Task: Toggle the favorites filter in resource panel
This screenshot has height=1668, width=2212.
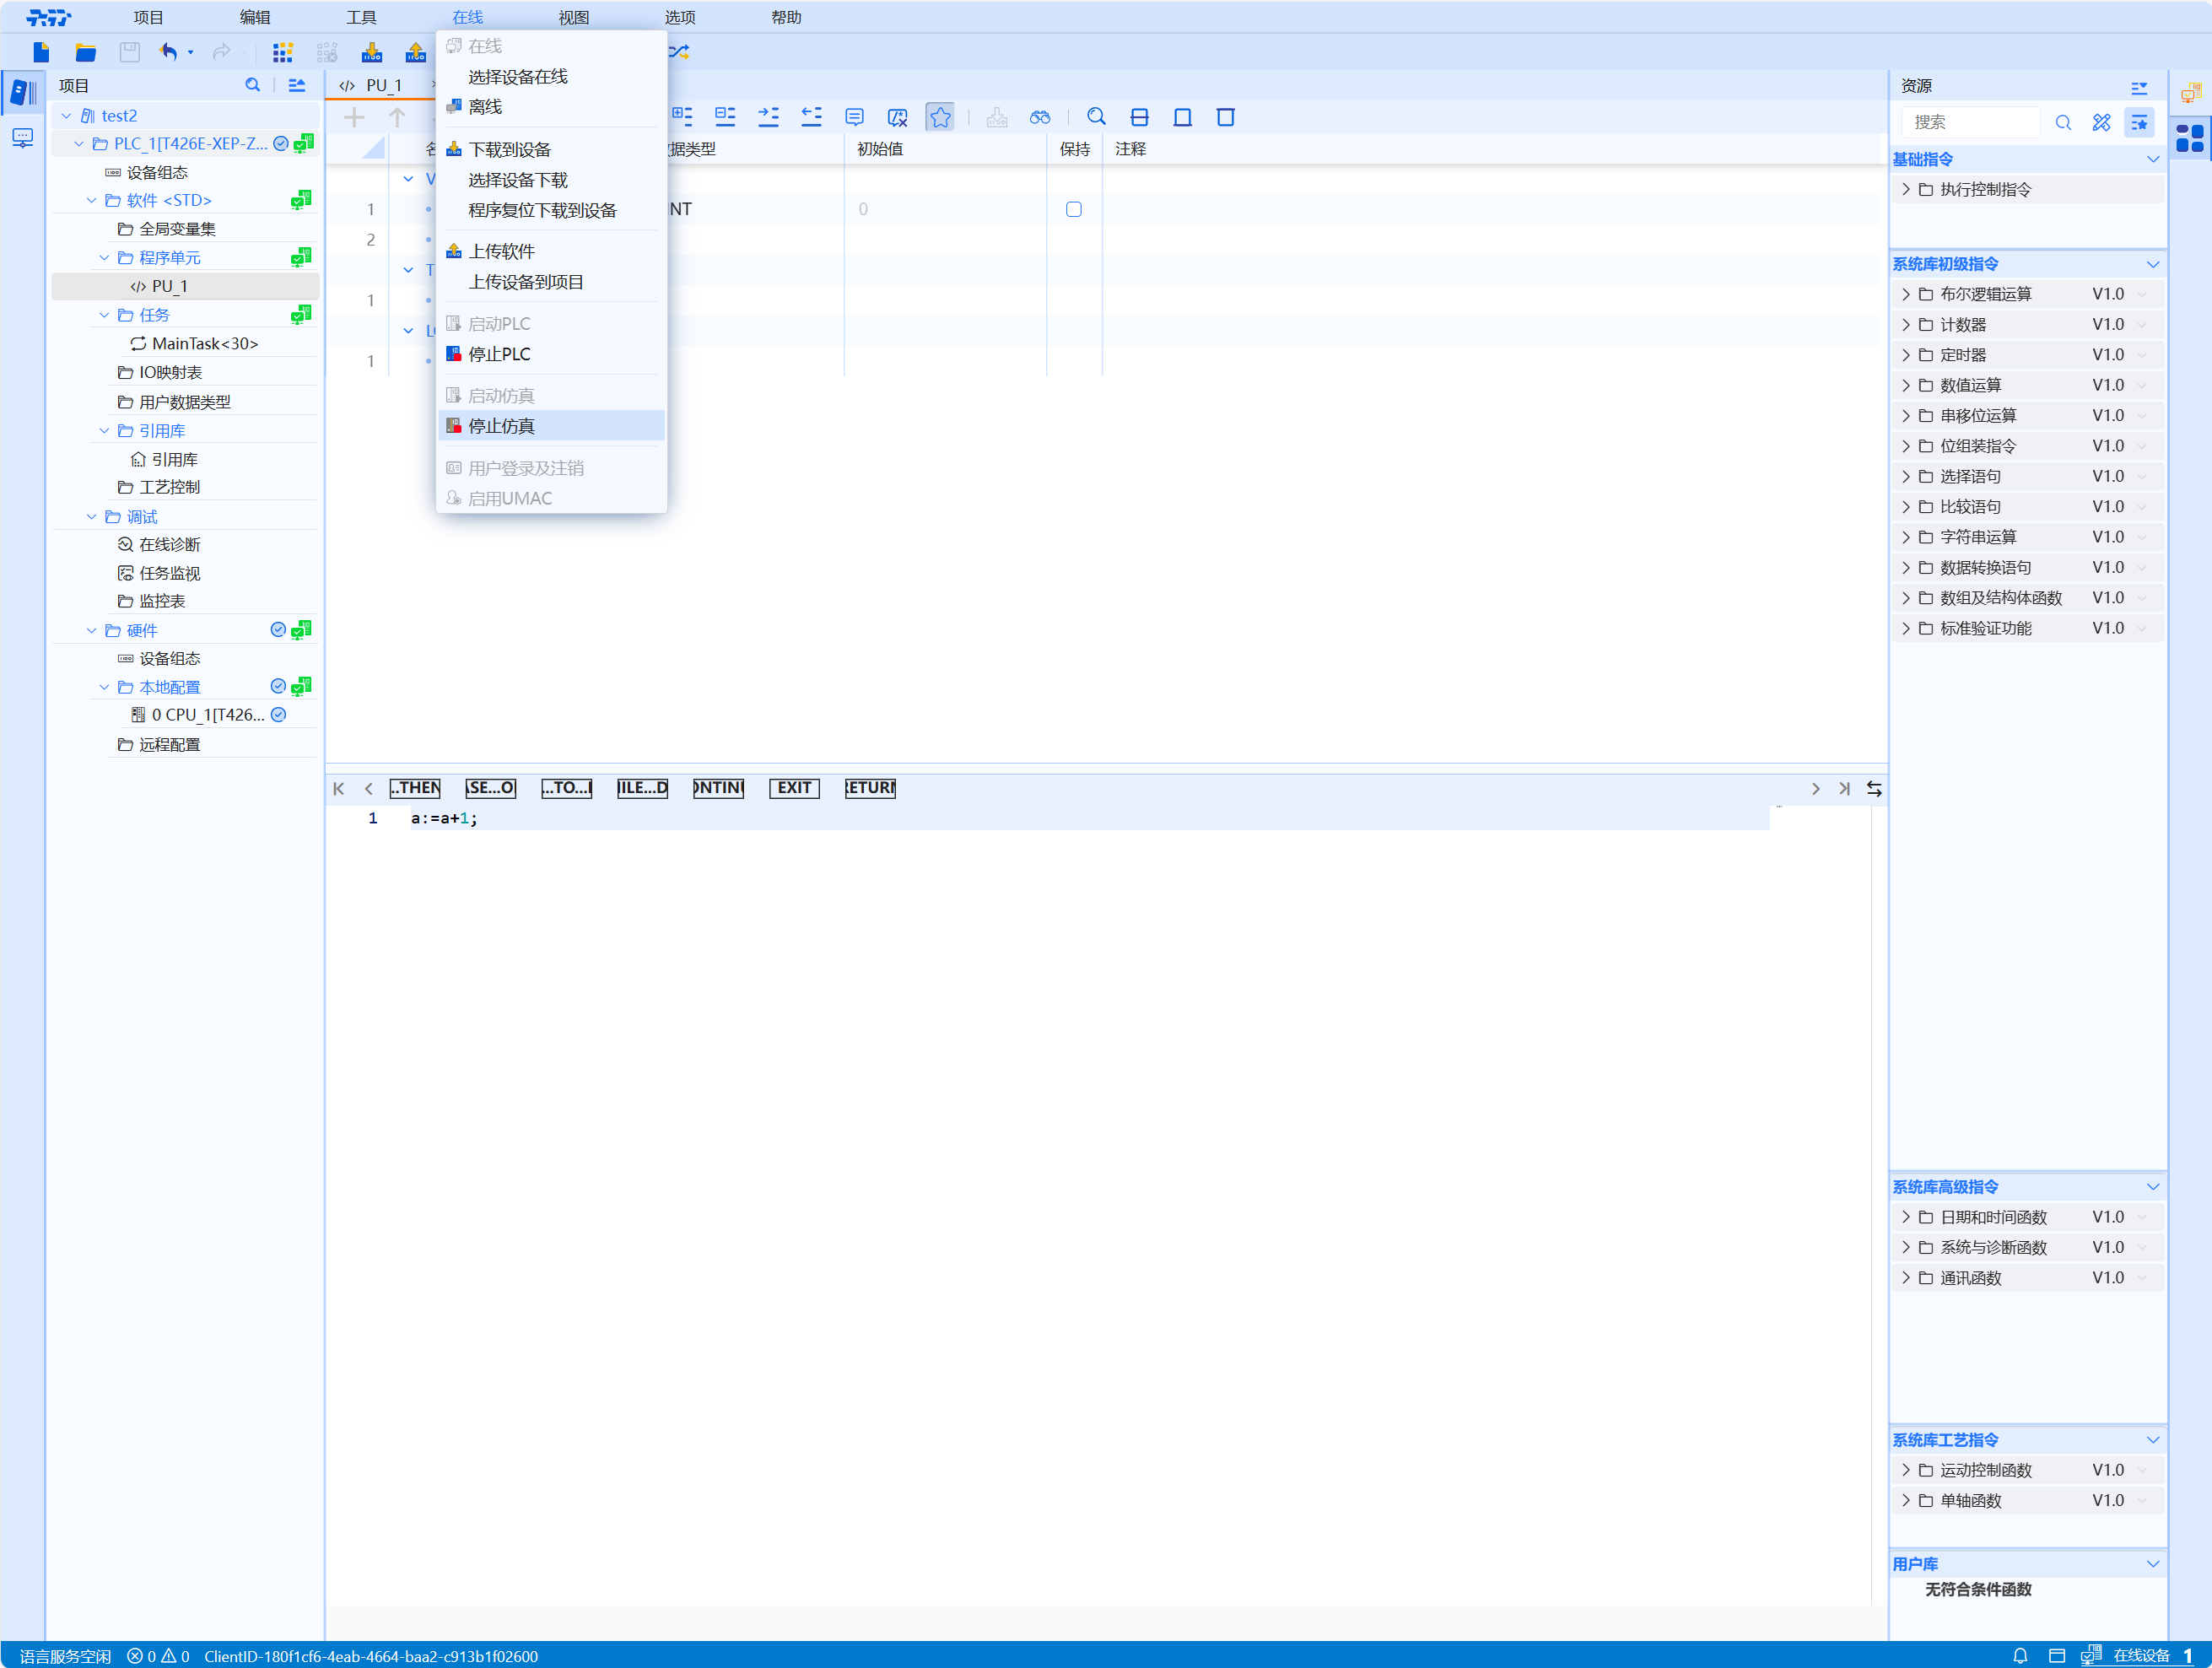Action: tap(2139, 122)
